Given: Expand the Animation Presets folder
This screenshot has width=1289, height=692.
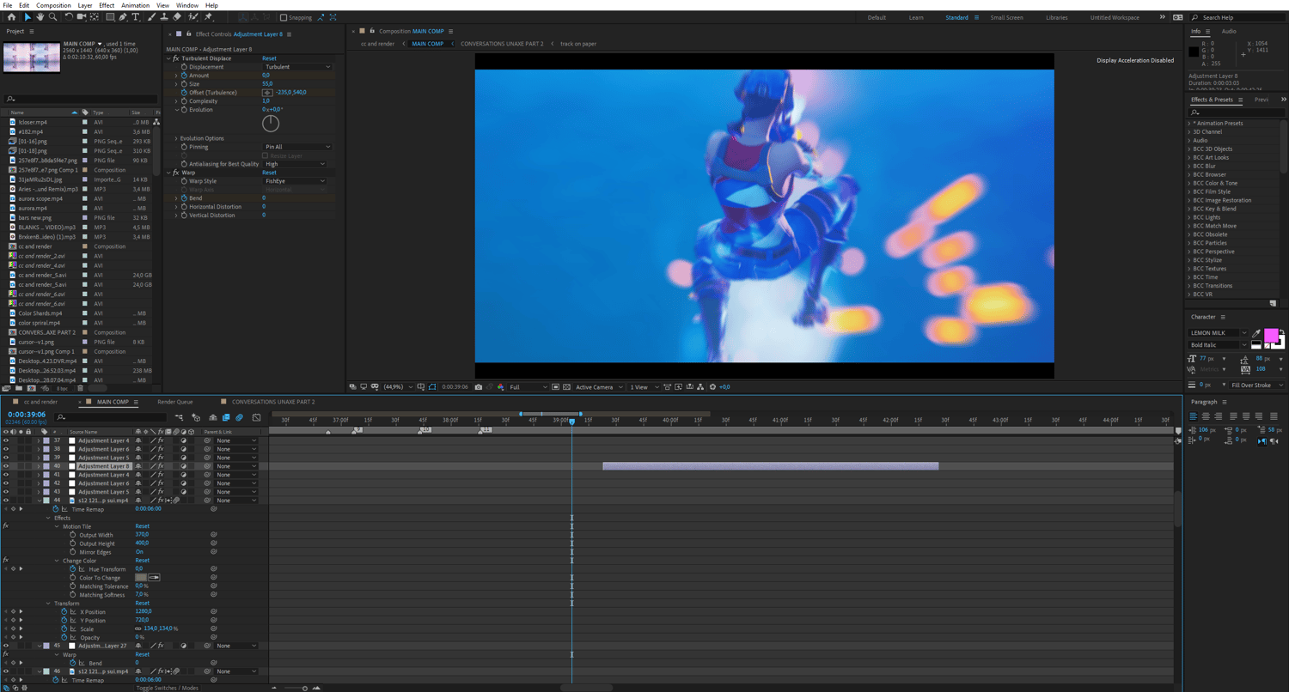Looking at the screenshot, I should point(1189,123).
